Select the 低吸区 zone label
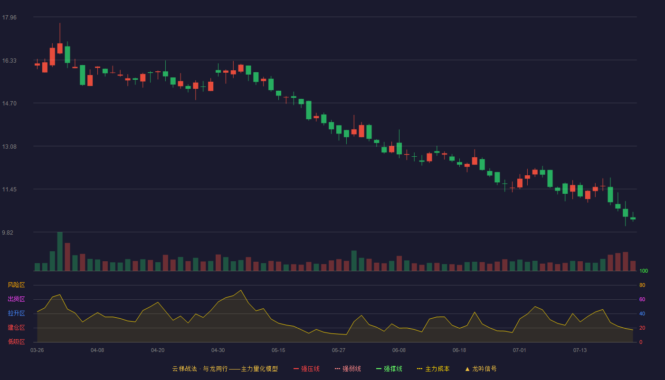The image size is (665, 380). point(16,342)
